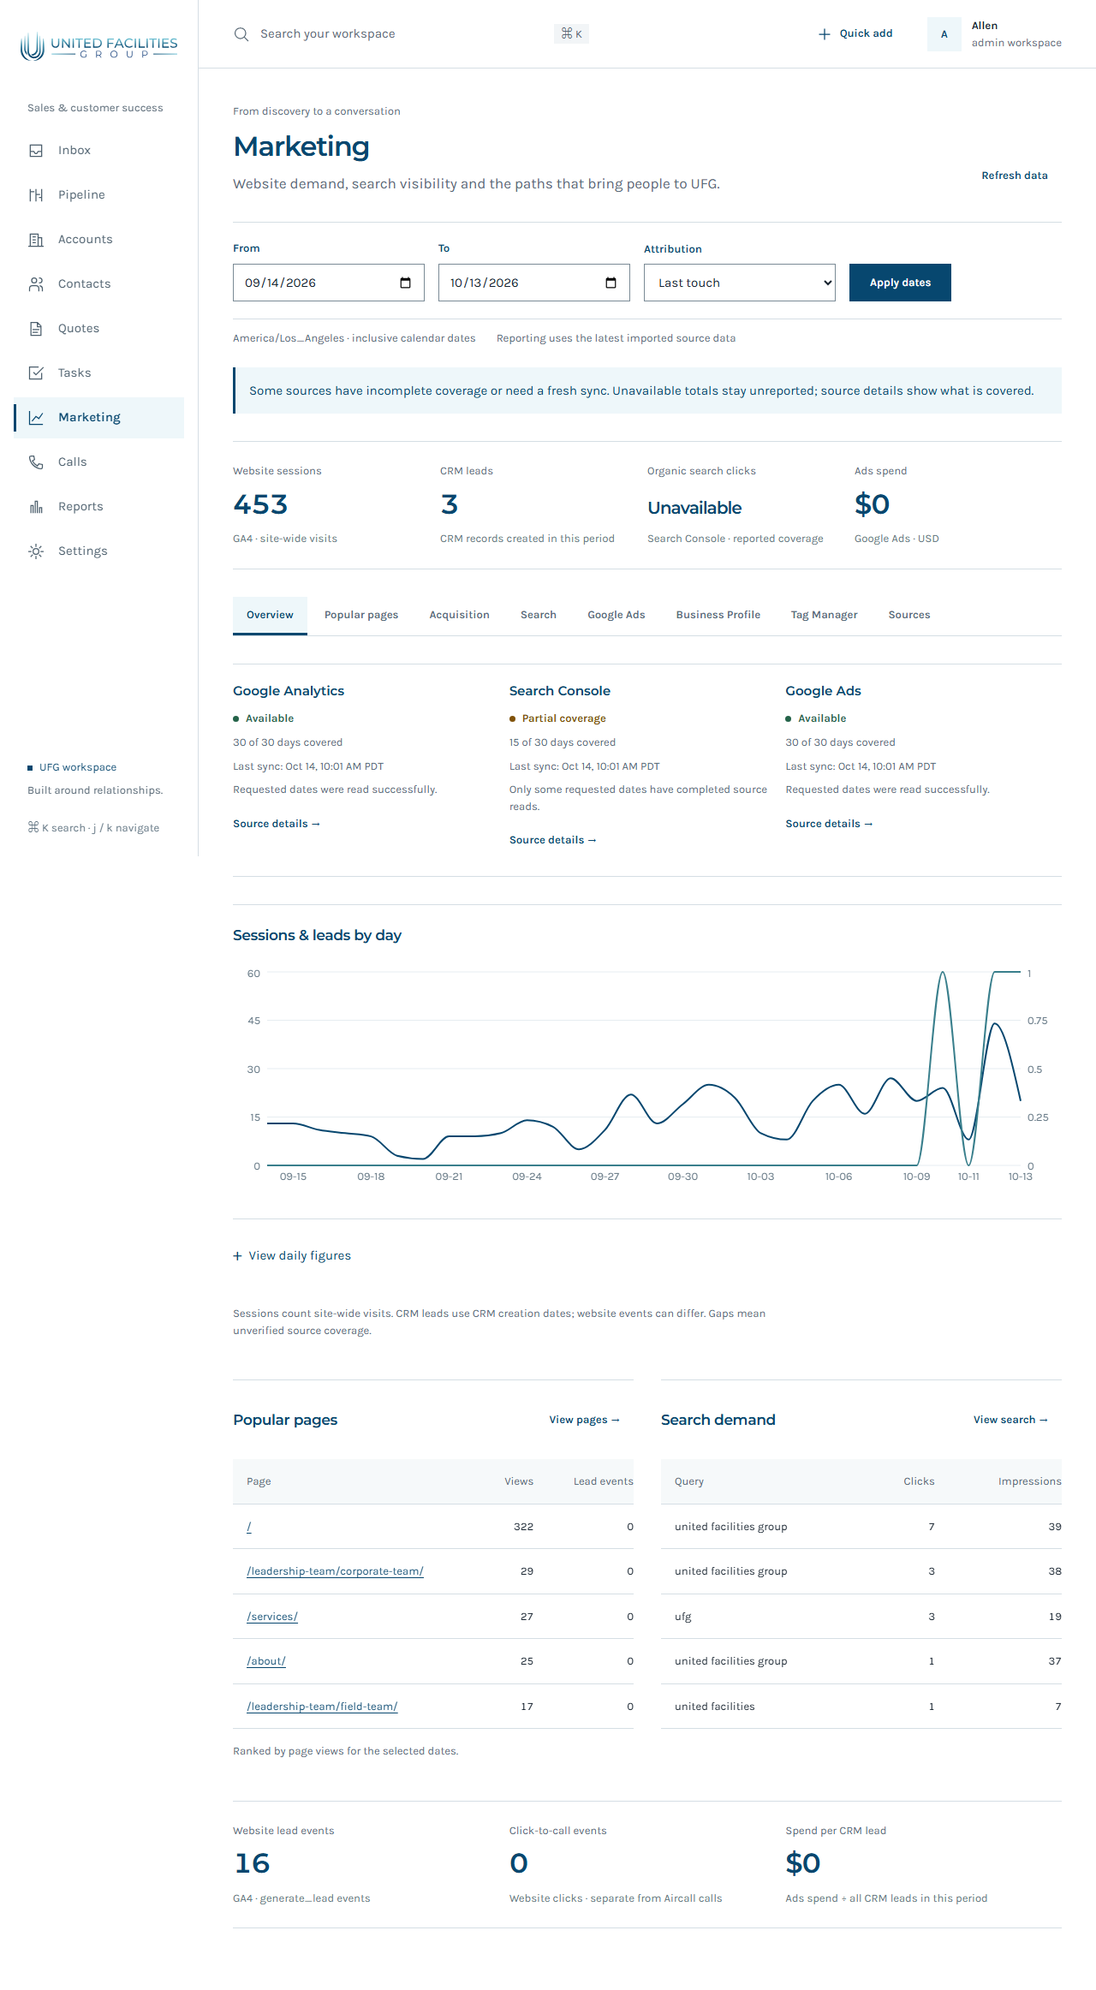This screenshot has width=1096, height=1990.
Task: Click Refresh data
Action: click(1015, 176)
